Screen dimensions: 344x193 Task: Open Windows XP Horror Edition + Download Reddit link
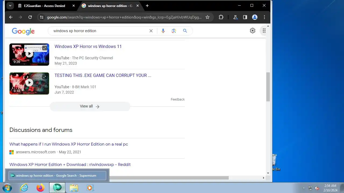[x=70, y=165]
